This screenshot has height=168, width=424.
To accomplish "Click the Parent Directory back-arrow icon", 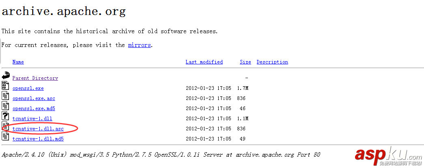I will [5, 75].
